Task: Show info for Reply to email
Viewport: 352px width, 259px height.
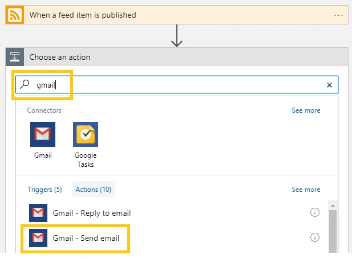Action: click(315, 212)
